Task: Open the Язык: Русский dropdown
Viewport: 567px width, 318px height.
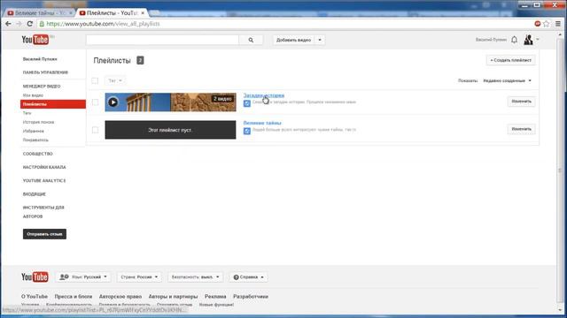Action: (x=83, y=276)
